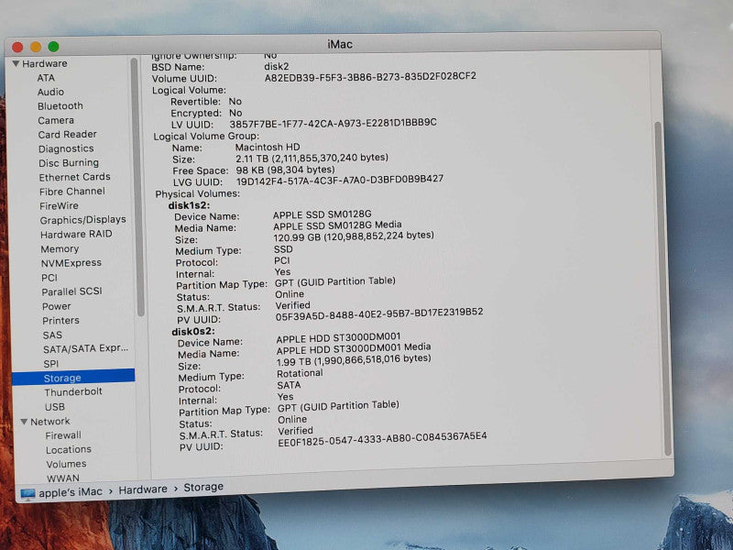733x550 pixels.
Task: Collapse the Network section triangle
Action: coord(24,422)
